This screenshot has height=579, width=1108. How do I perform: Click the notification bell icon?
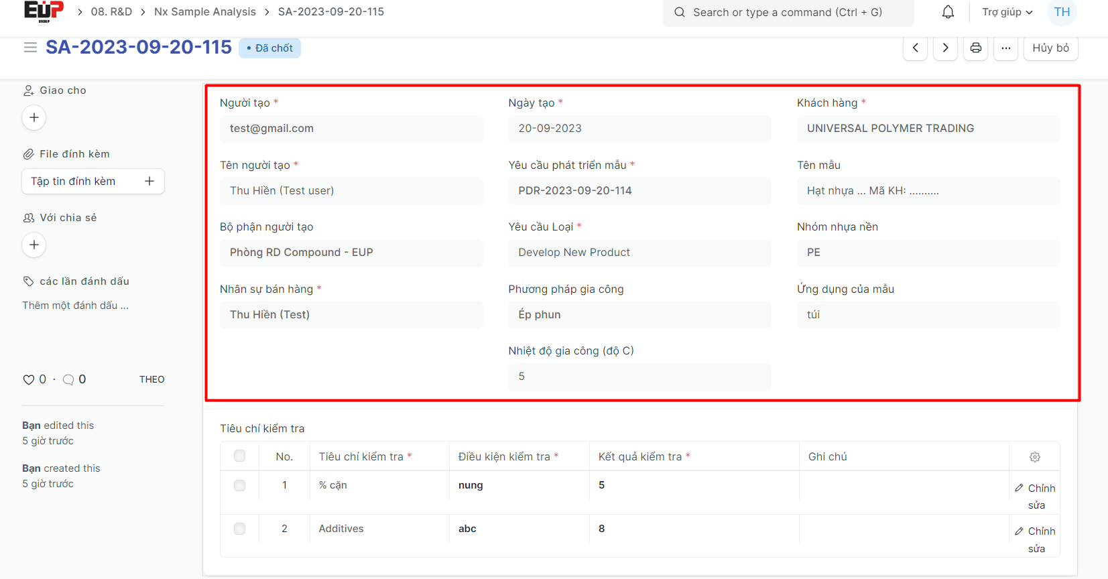point(948,12)
